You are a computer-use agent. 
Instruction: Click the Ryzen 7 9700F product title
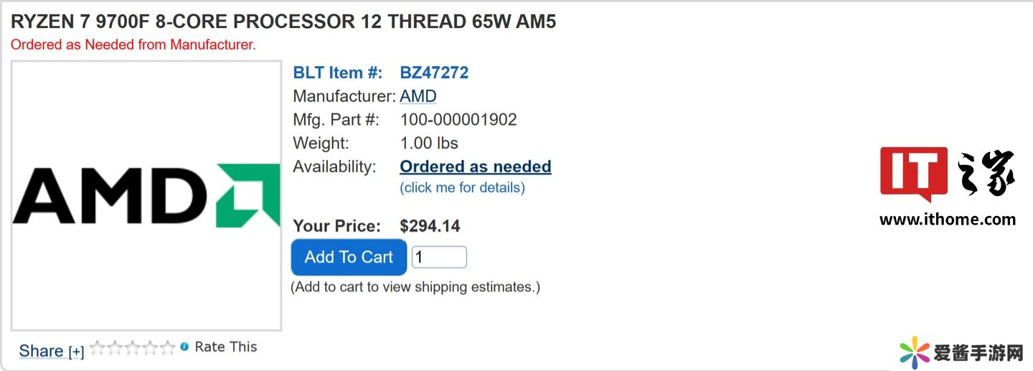[283, 22]
